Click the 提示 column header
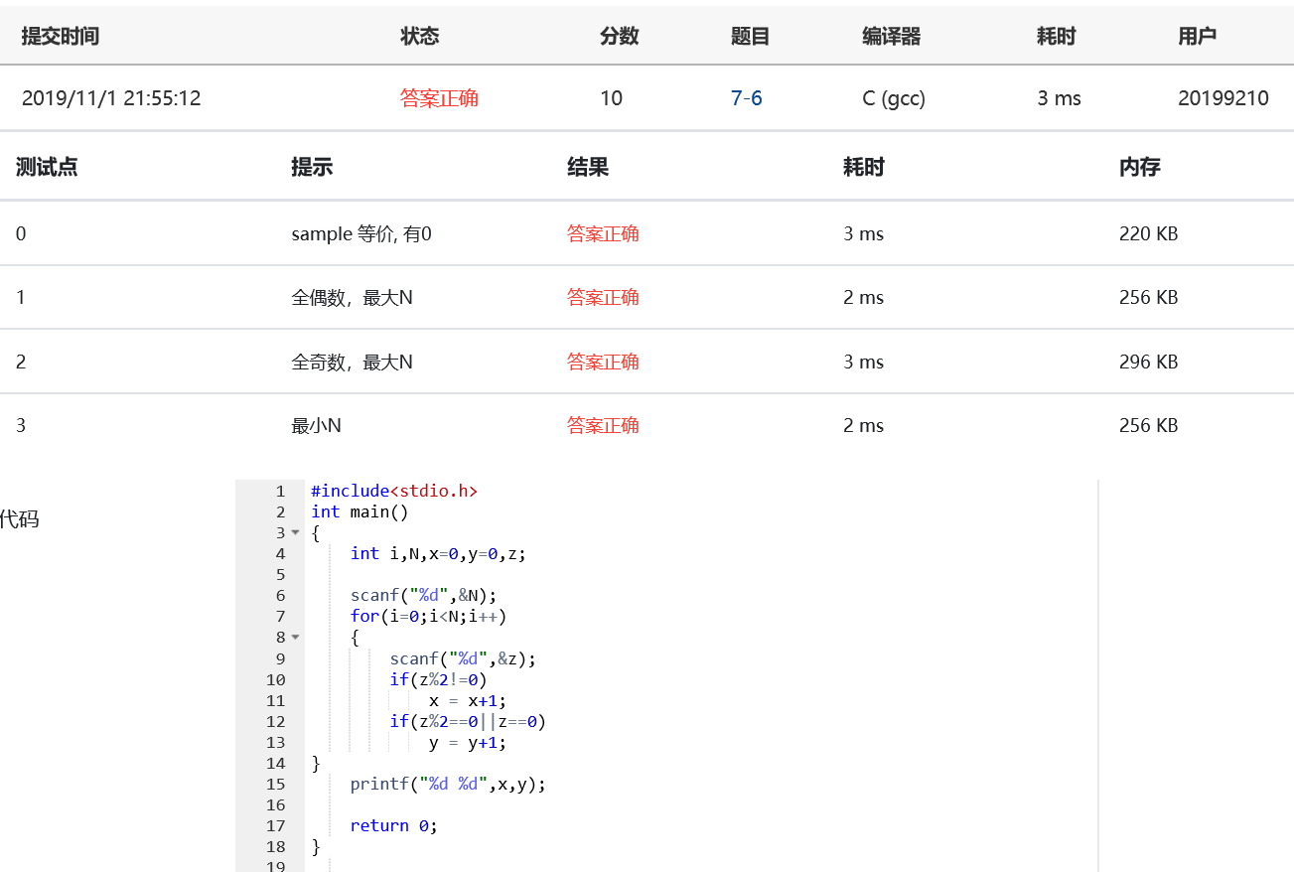 (311, 167)
